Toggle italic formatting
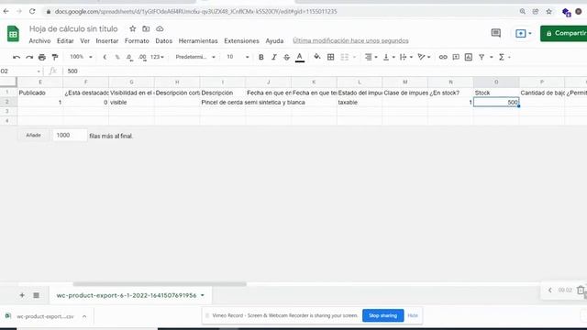Image resolution: width=587 pixels, height=330 pixels. [x=273, y=57]
